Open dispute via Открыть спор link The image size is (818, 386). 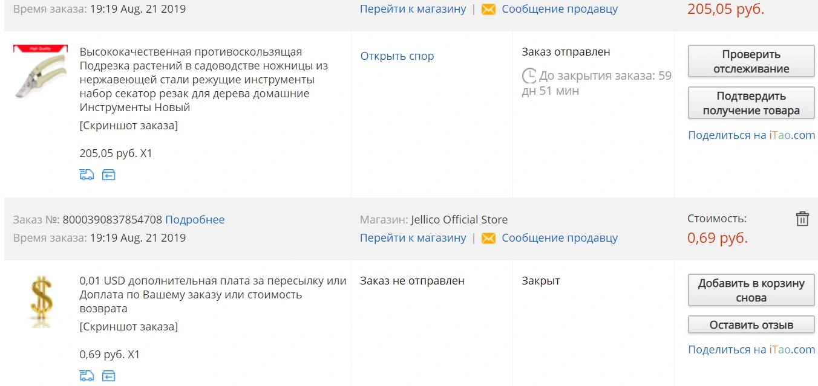pyautogui.click(x=397, y=56)
